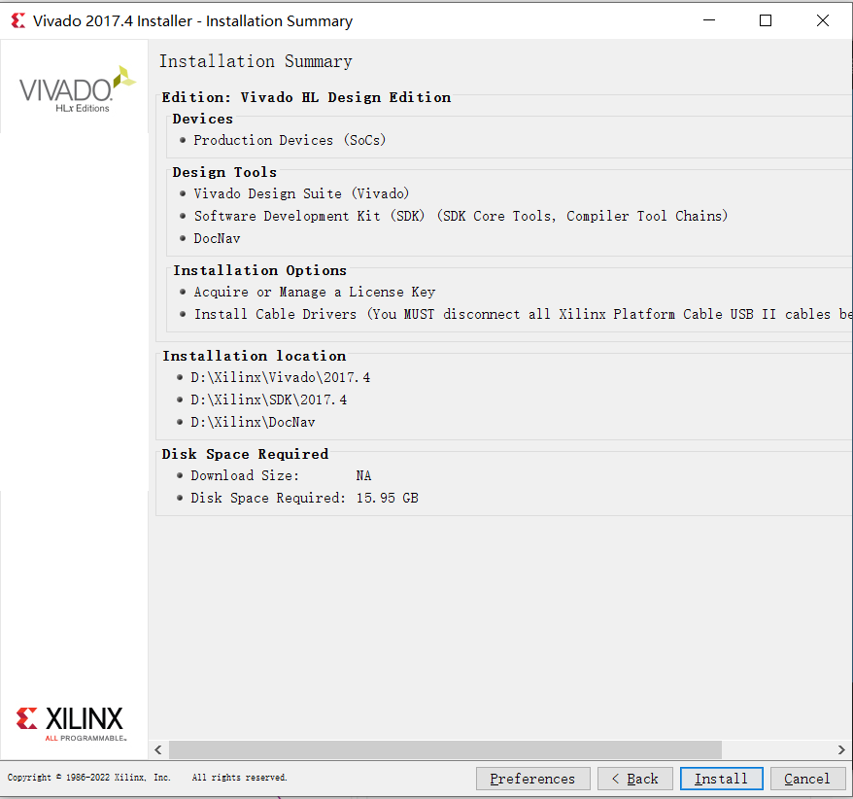Click Acquire or Manage a License Key
853x799 pixels.
314,292
